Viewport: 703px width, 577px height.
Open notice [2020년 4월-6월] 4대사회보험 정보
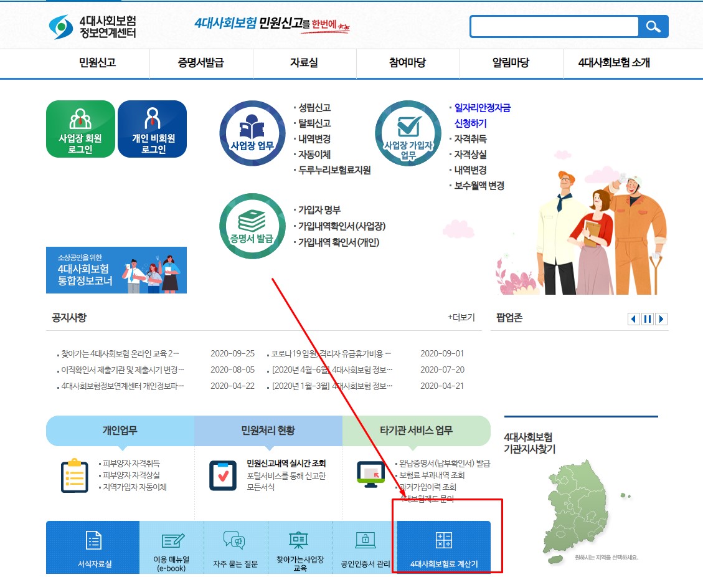click(333, 370)
